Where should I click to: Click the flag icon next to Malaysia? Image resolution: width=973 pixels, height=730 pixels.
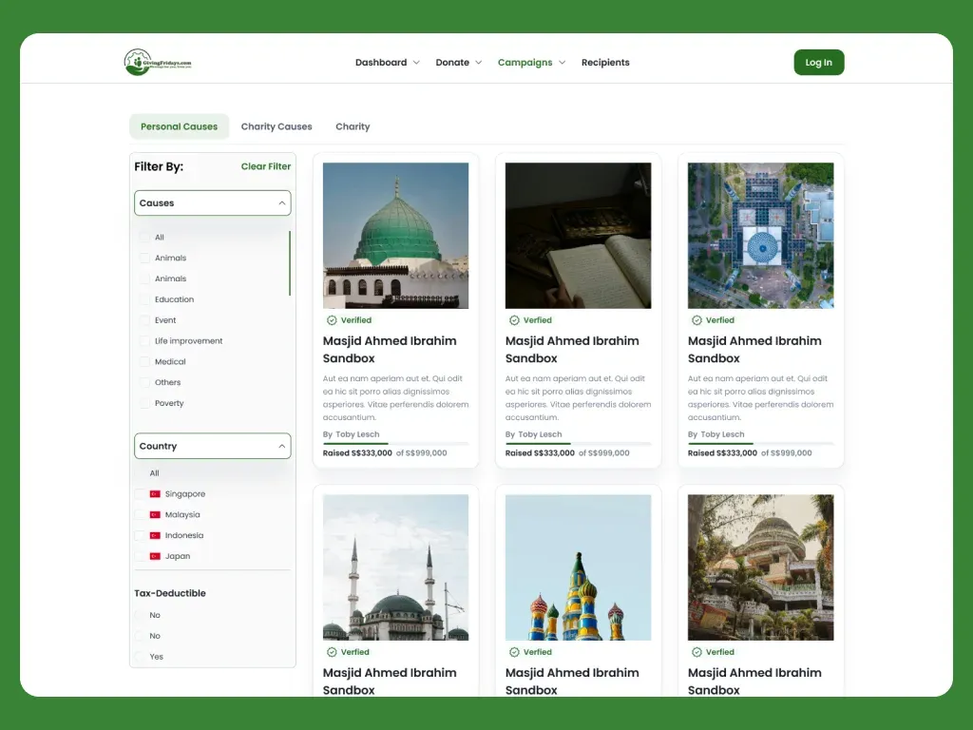[x=155, y=514]
